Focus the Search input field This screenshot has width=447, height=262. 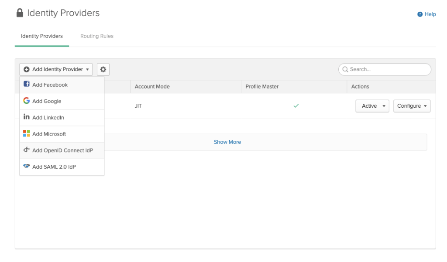click(388, 69)
